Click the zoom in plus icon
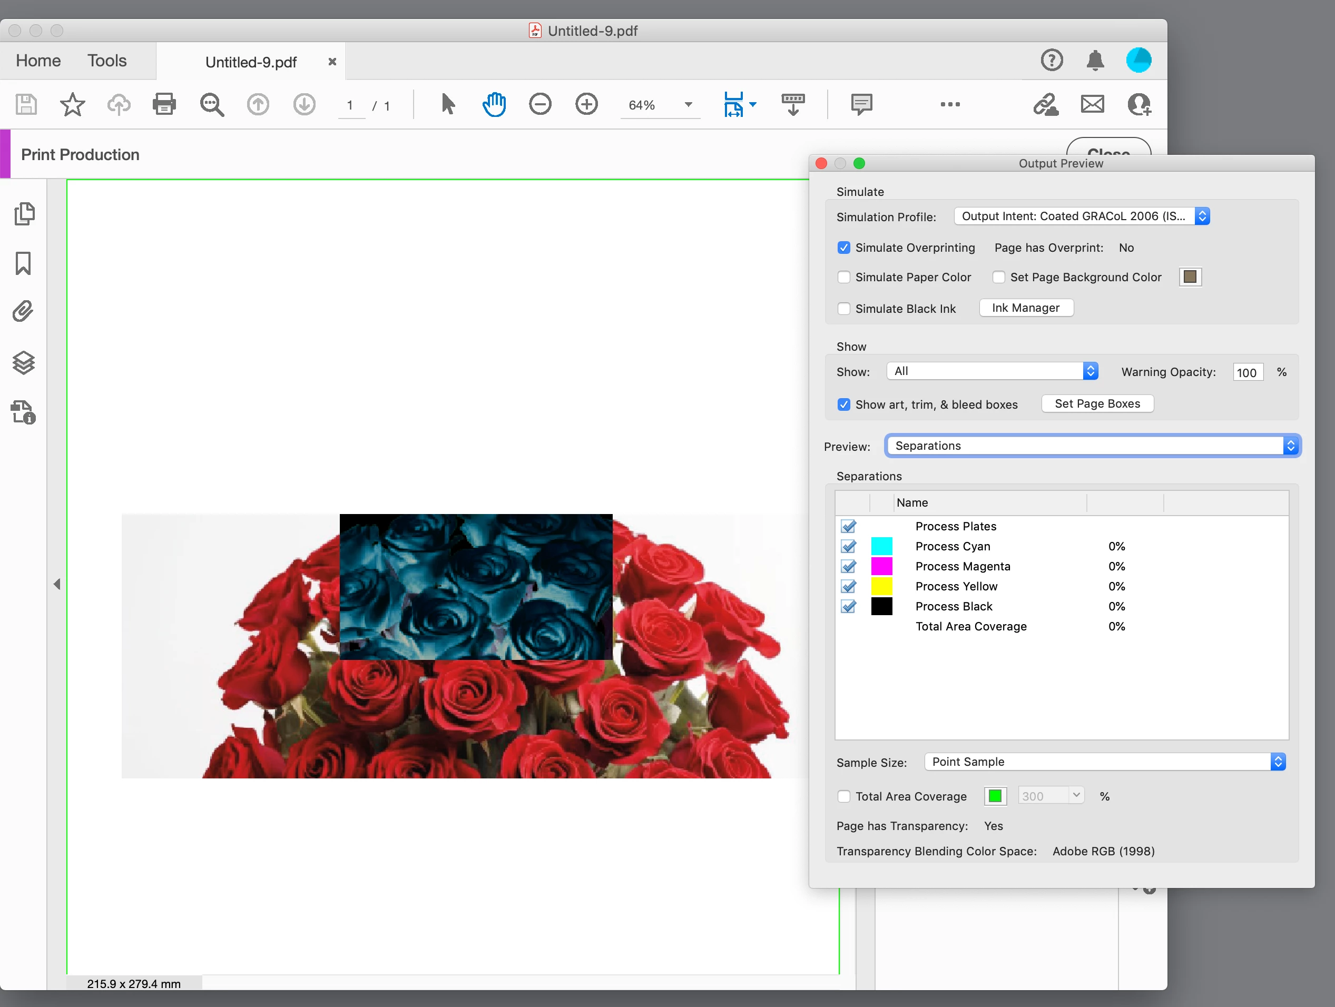 tap(586, 104)
